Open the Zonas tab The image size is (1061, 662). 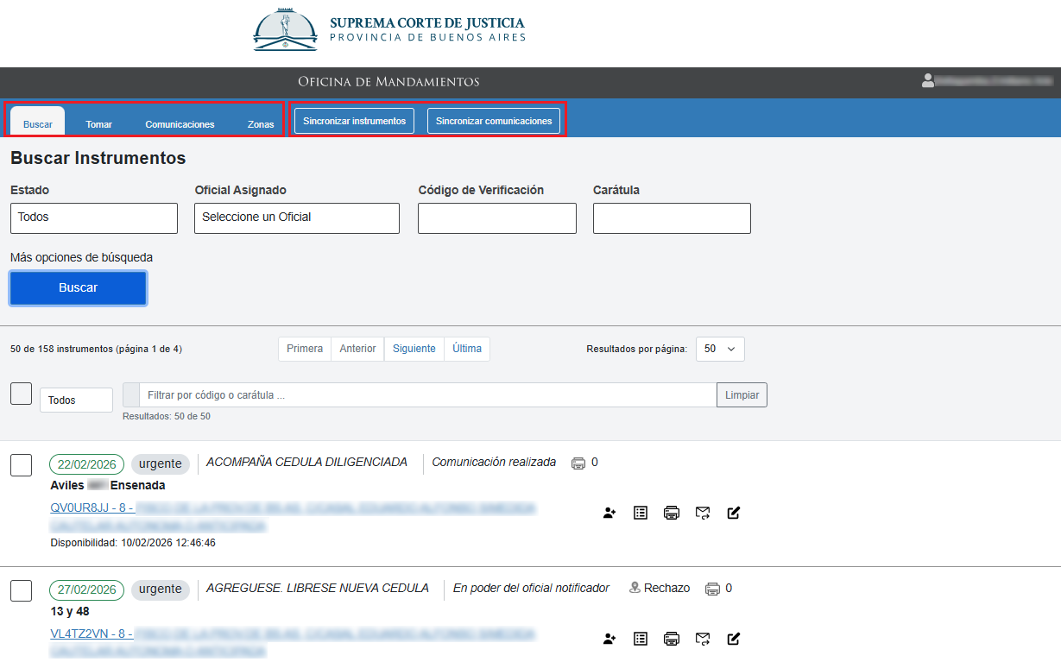[x=261, y=124]
